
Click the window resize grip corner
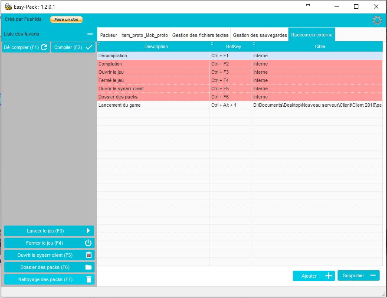coord(384,294)
